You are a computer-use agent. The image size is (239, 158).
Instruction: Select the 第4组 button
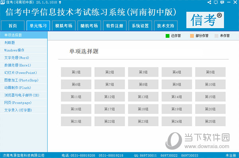[176, 72]
